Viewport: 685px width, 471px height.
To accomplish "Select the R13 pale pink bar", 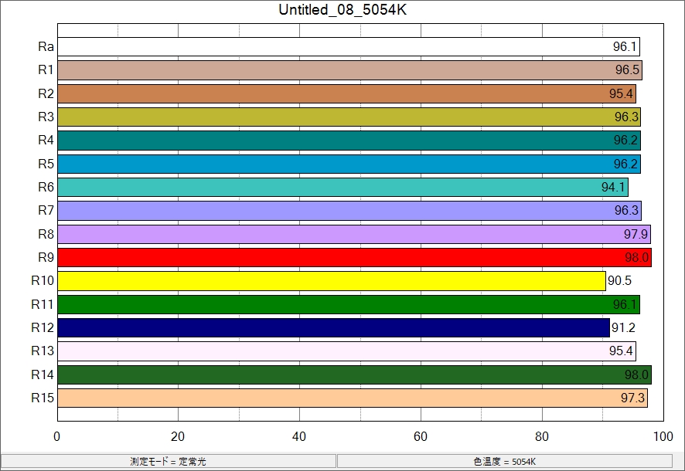I will tap(347, 351).
